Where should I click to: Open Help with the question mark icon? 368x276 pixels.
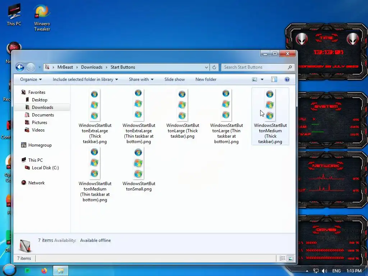tap(287, 79)
